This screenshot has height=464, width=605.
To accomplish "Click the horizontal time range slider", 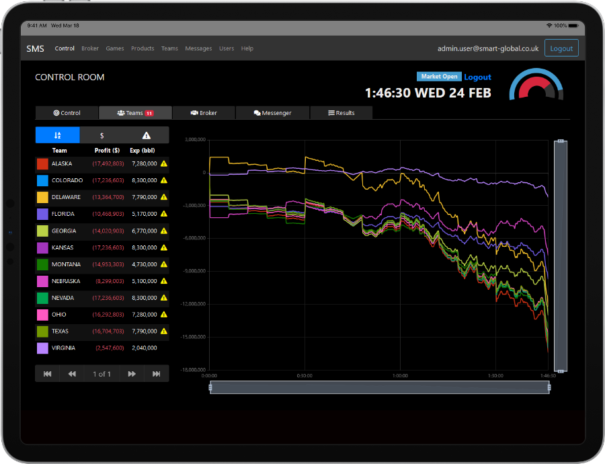I will [380, 387].
